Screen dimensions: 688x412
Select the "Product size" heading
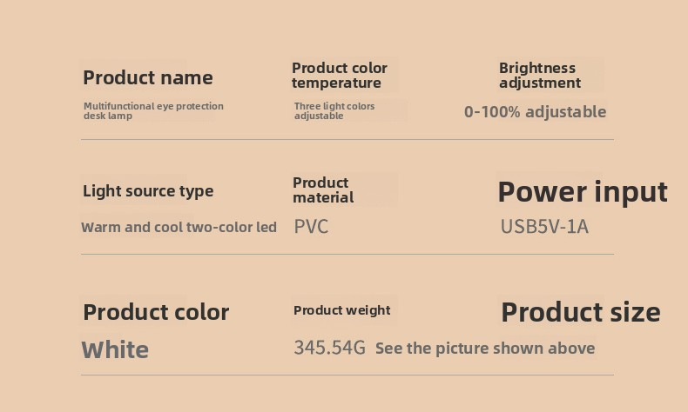click(580, 312)
